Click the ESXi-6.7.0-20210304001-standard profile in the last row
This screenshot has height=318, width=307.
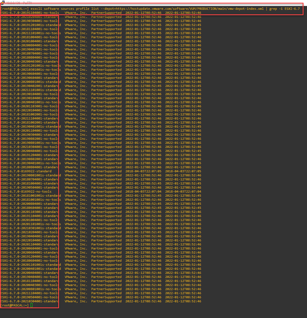click(30, 301)
